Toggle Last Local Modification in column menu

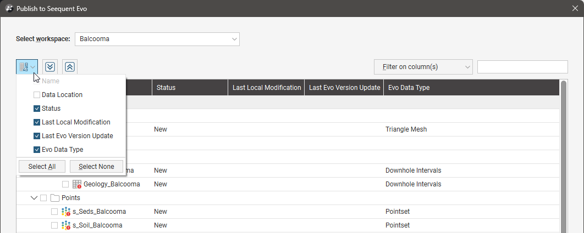[37, 122]
